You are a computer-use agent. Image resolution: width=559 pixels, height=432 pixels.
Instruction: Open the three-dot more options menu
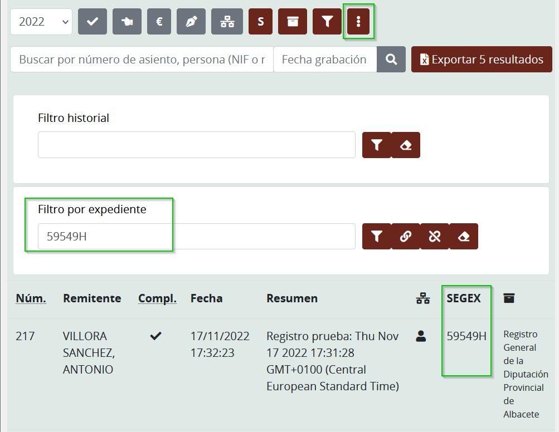pos(358,22)
